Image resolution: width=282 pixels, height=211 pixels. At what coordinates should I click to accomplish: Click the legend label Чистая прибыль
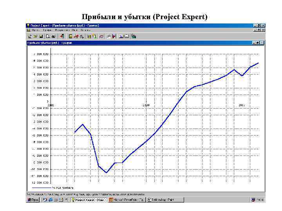[63, 188]
